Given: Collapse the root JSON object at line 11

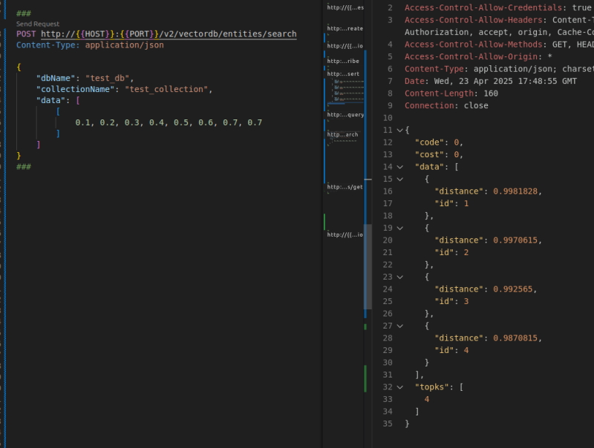Looking at the screenshot, I should pyautogui.click(x=399, y=130).
